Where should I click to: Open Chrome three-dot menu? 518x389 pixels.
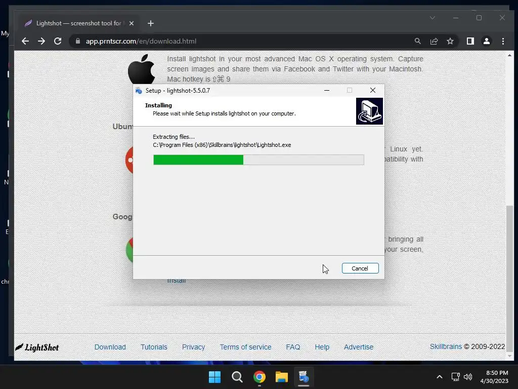pos(503,41)
